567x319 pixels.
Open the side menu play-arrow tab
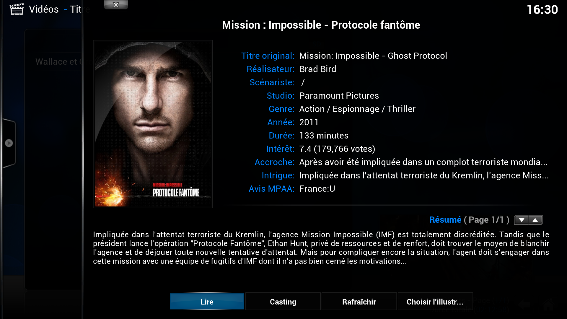point(9,143)
